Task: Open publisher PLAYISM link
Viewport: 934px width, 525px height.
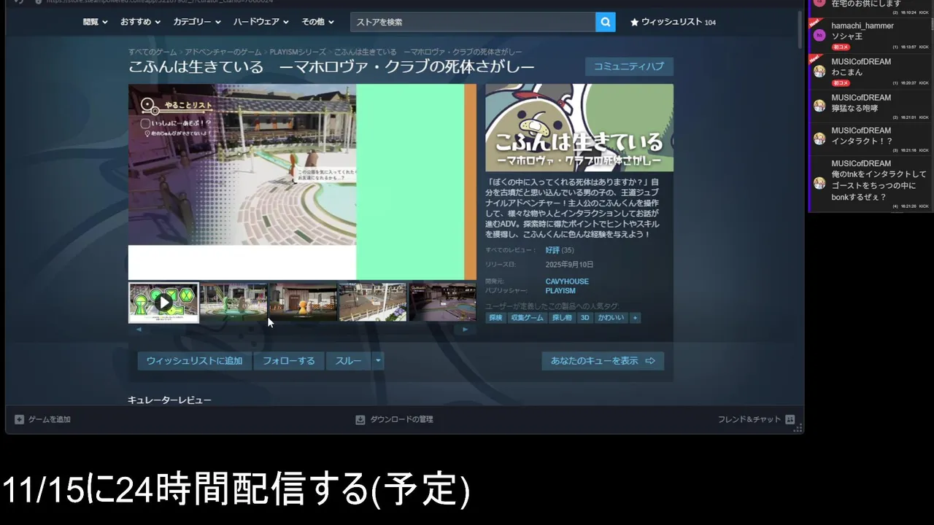Action: point(560,291)
